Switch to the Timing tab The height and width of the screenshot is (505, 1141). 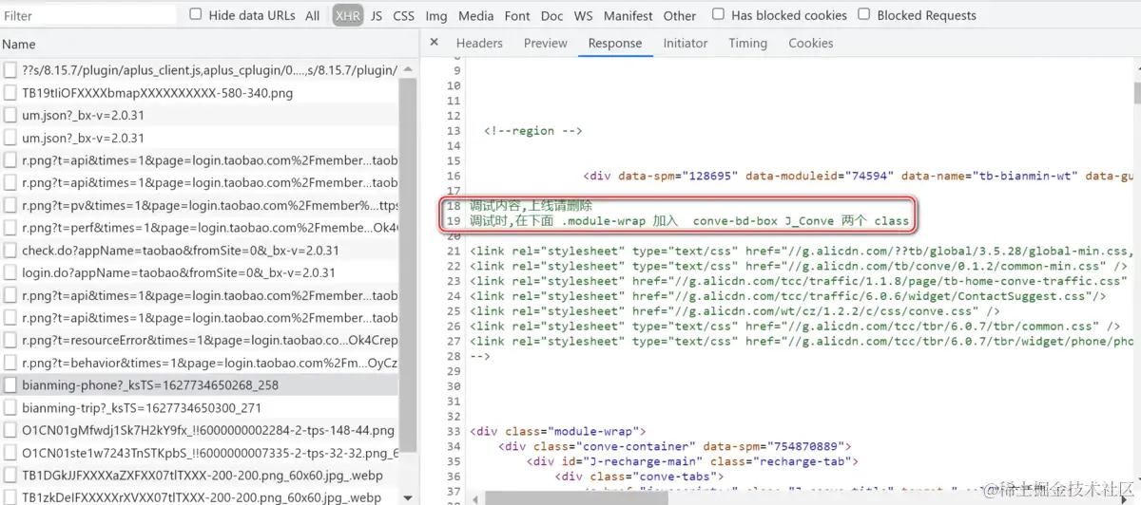(748, 43)
